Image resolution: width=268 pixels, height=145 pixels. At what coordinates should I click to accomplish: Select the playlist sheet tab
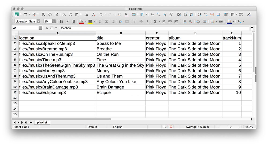click(42, 122)
